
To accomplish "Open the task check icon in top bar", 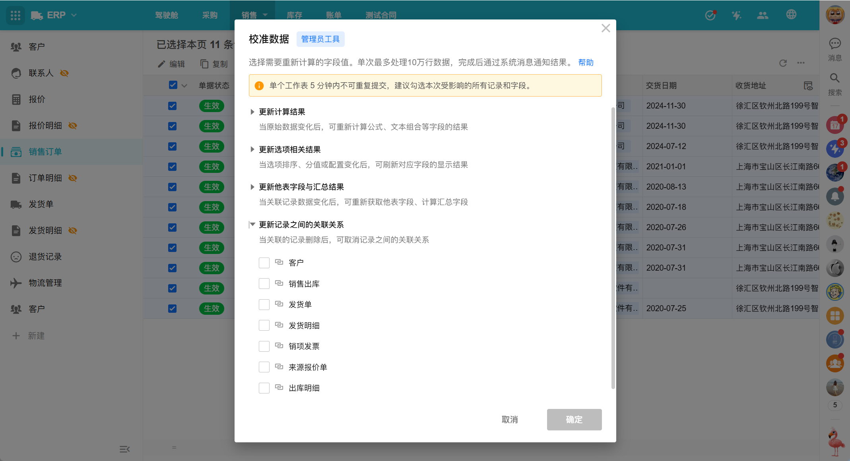I will coord(710,15).
